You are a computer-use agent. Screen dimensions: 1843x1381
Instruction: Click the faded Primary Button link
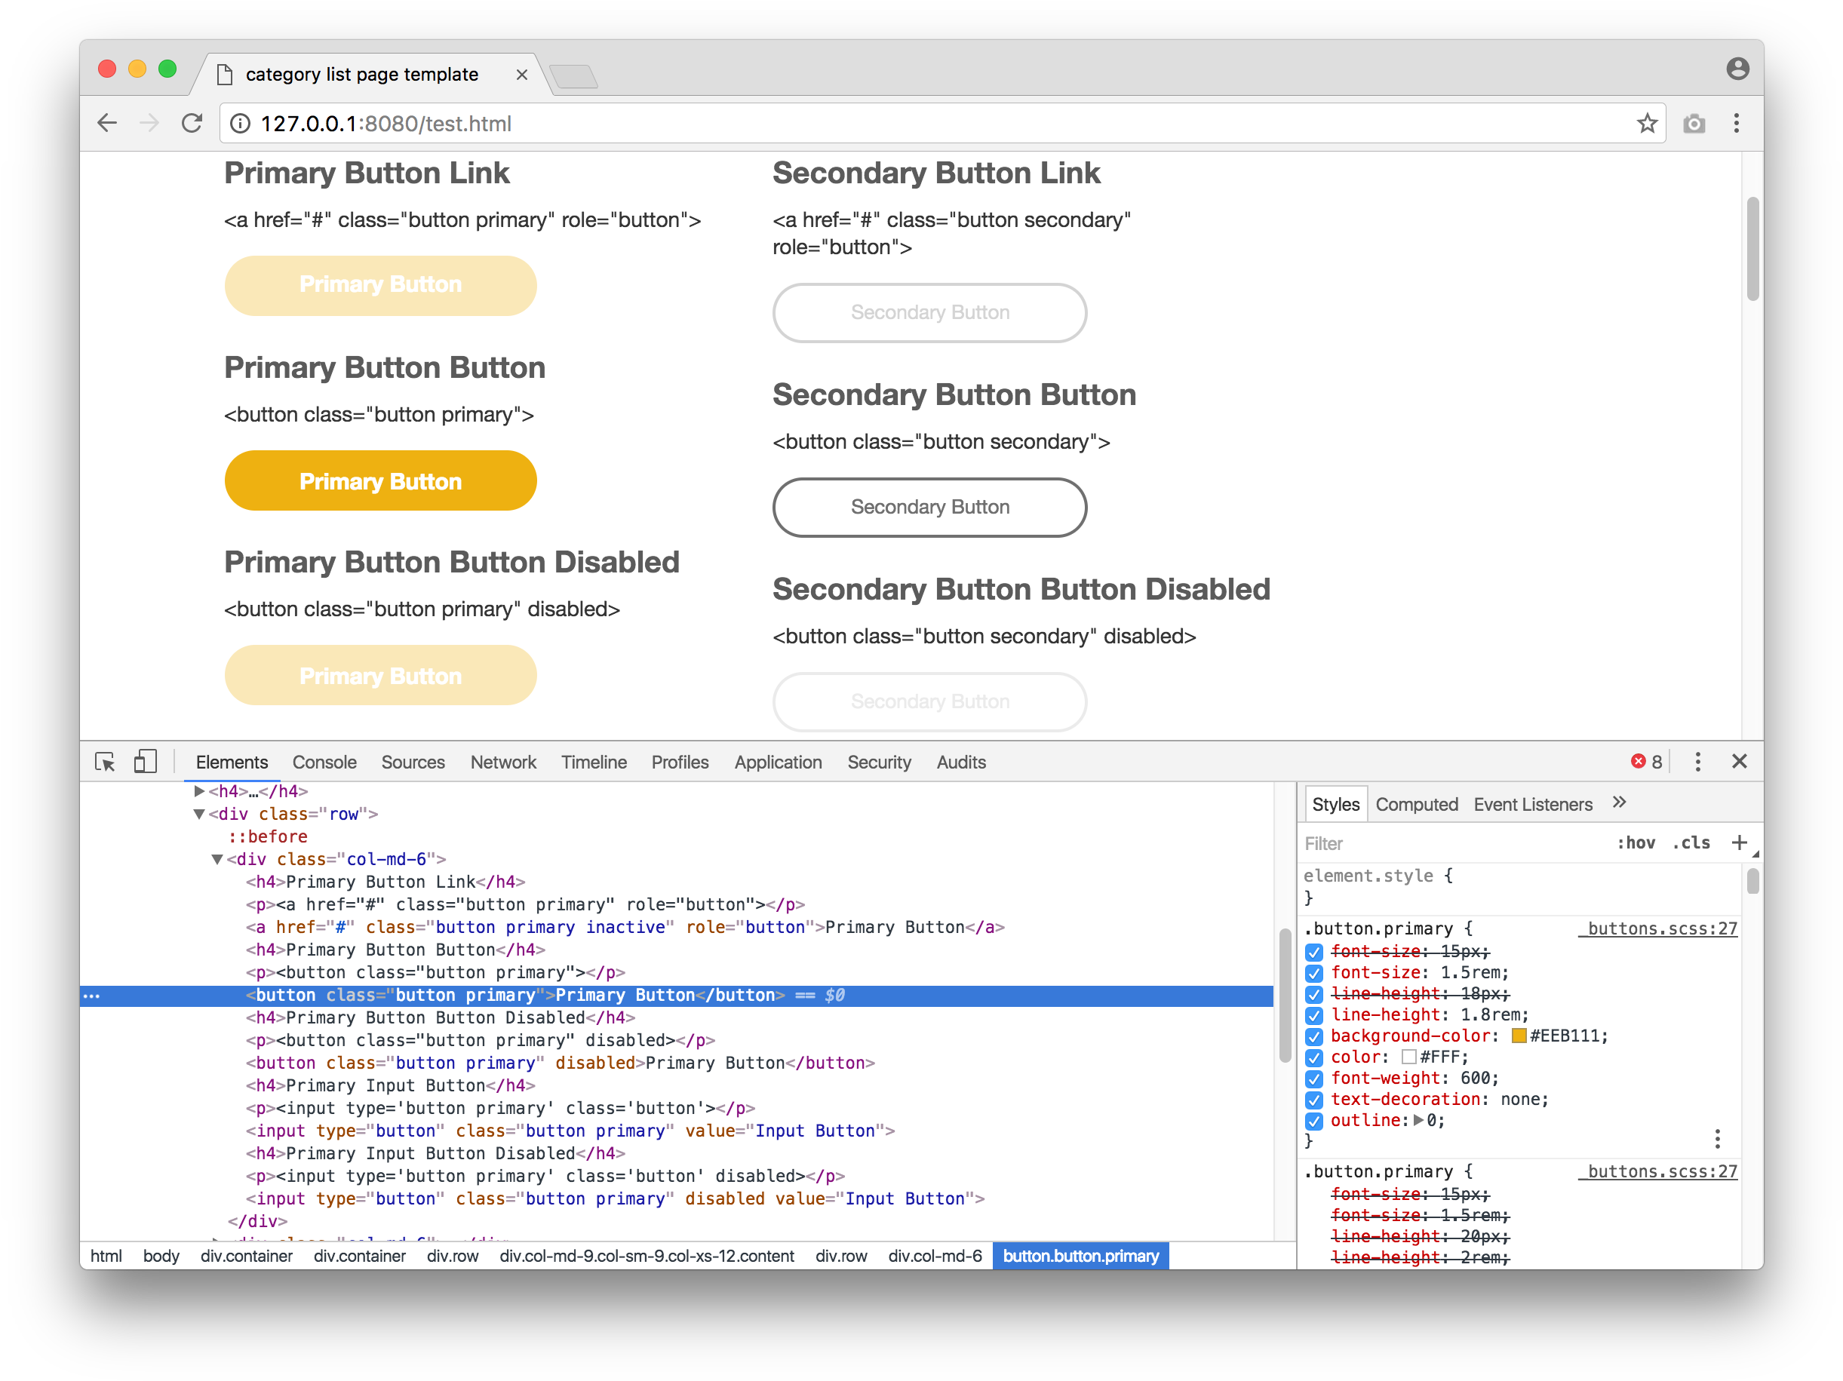[x=380, y=285]
